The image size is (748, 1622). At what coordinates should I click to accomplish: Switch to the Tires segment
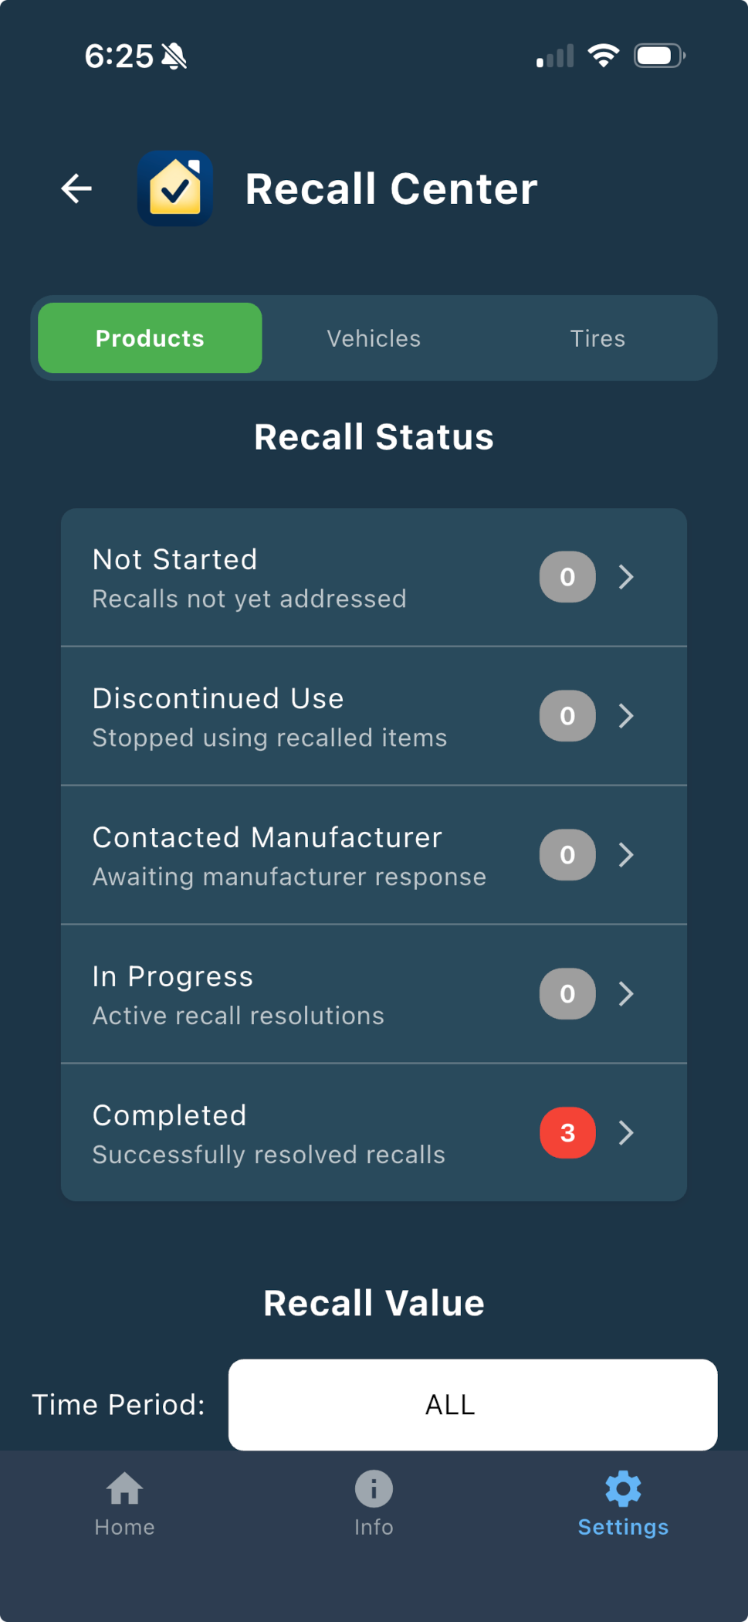(x=597, y=338)
